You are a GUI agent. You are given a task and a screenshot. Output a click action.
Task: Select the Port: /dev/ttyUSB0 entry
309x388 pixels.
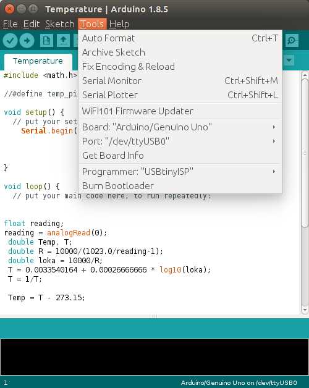[x=180, y=141]
